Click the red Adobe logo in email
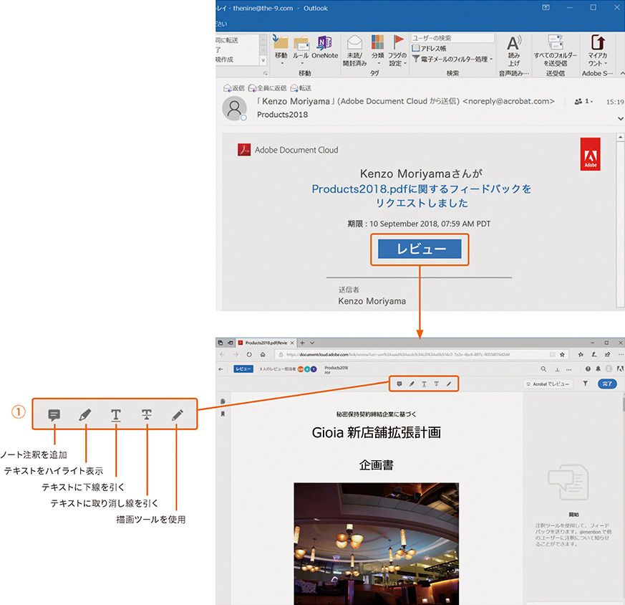Viewport: 625px width, 605px height. tap(590, 154)
